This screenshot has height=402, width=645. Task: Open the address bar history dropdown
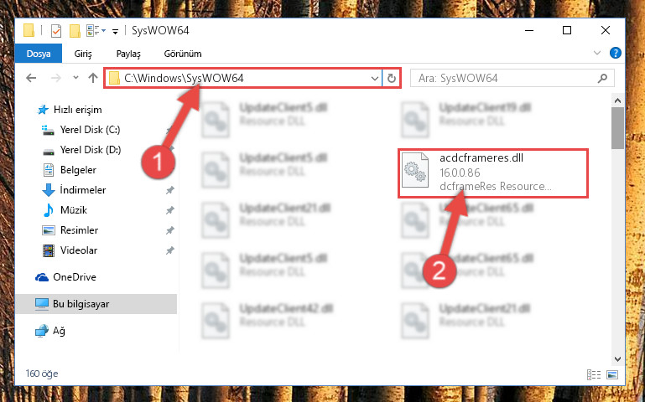click(375, 78)
